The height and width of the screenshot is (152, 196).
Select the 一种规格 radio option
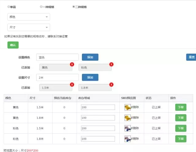pos(41,7)
